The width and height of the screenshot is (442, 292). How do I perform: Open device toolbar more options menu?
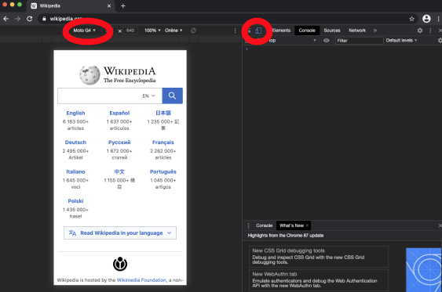pyautogui.click(x=235, y=31)
